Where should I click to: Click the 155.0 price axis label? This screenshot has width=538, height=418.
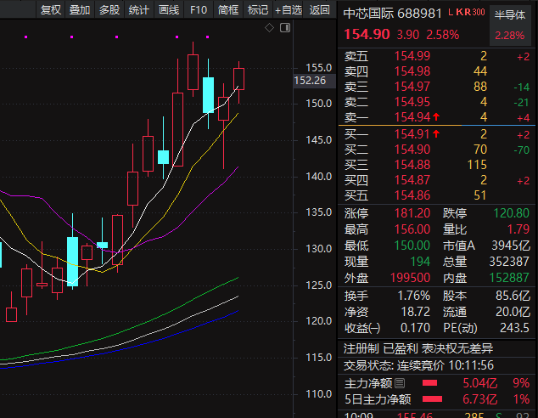click(319, 68)
